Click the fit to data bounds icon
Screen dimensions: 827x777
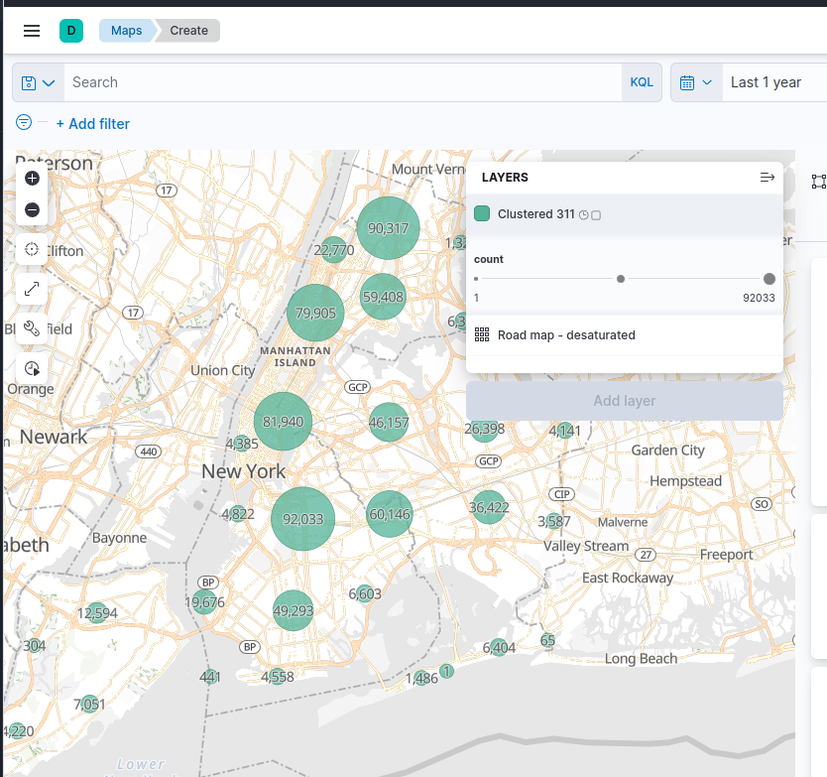point(32,249)
